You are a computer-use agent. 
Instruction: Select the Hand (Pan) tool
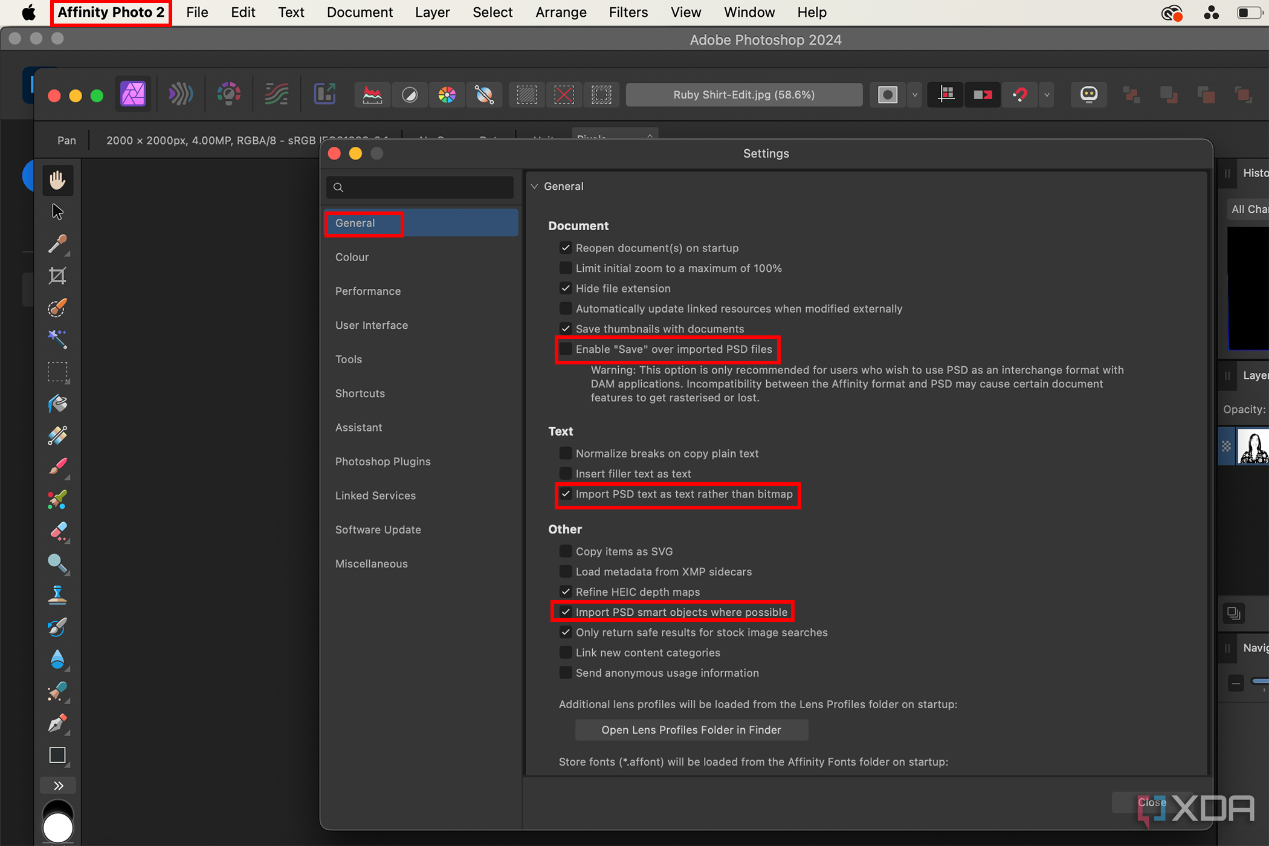57,180
